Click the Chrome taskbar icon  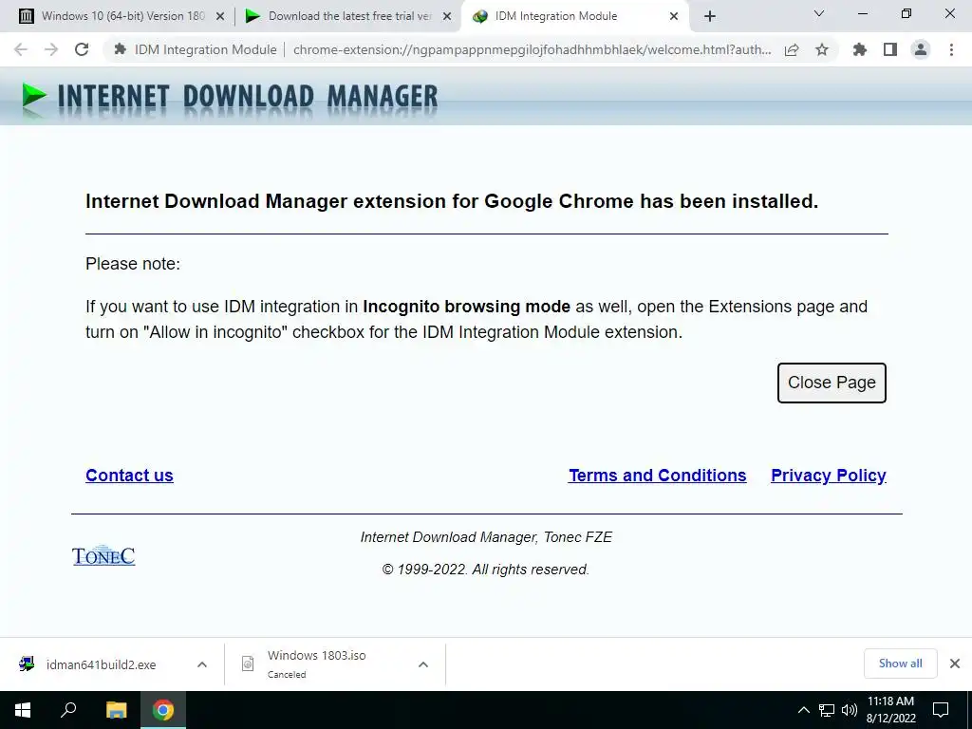[163, 710]
